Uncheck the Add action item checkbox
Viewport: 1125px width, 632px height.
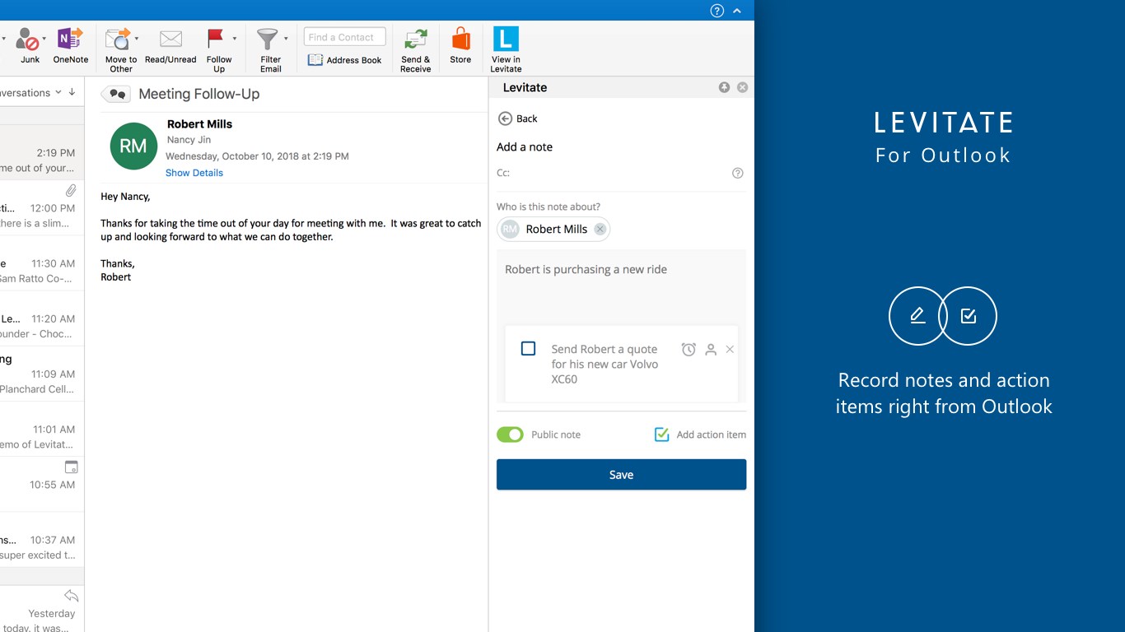click(x=661, y=434)
